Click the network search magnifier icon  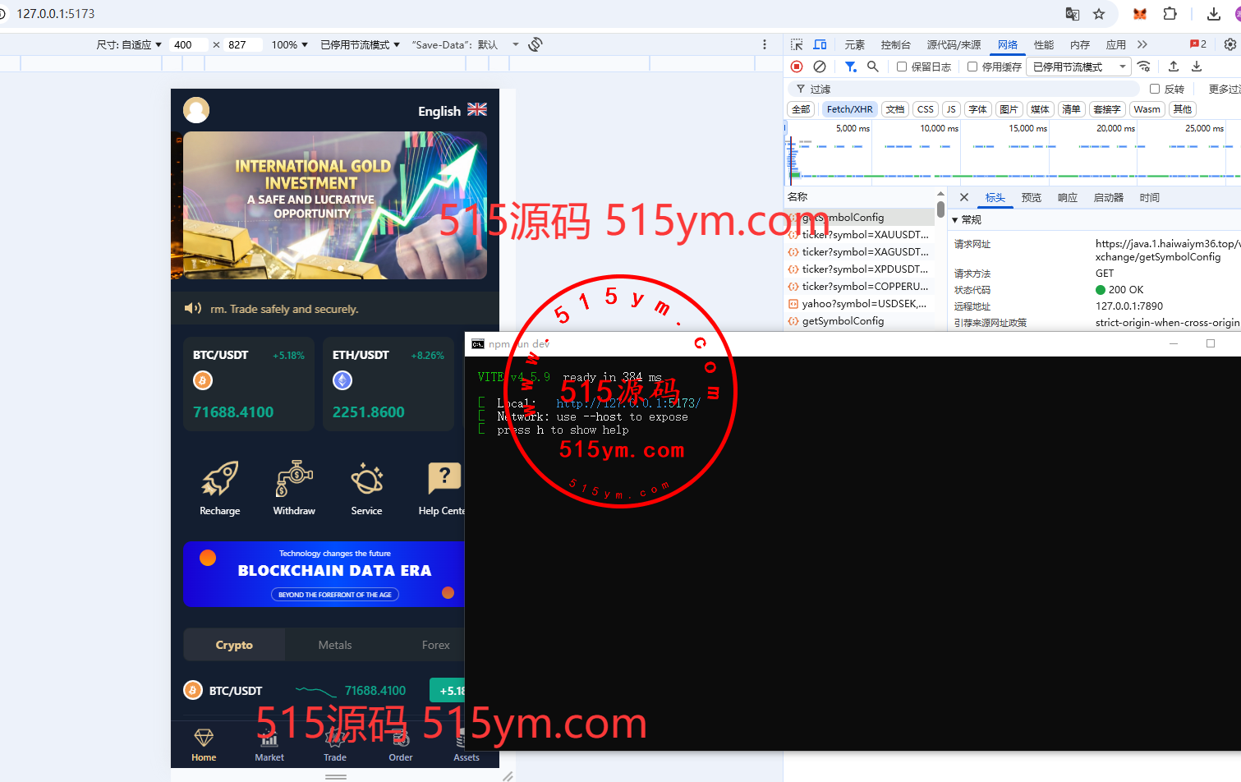873,67
